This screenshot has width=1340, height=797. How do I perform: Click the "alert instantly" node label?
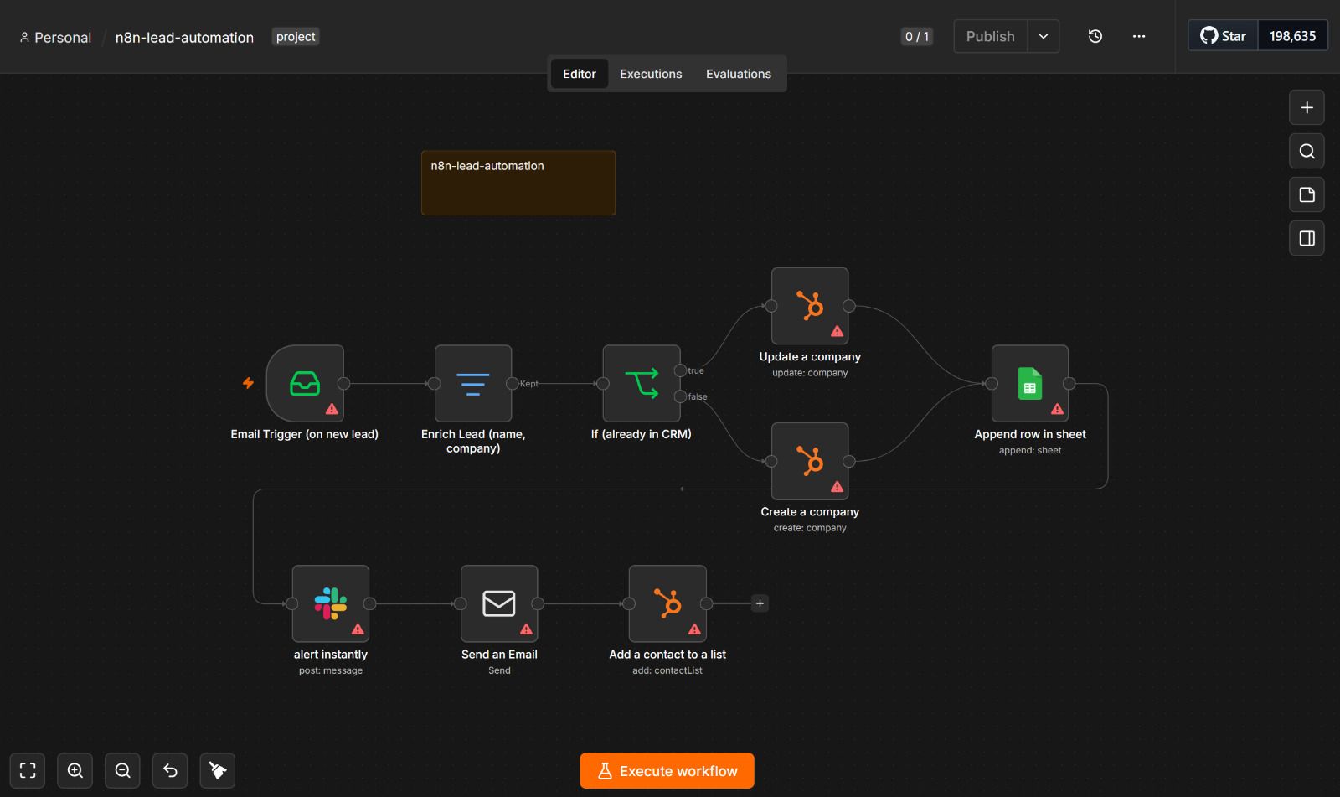pyautogui.click(x=331, y=655)
